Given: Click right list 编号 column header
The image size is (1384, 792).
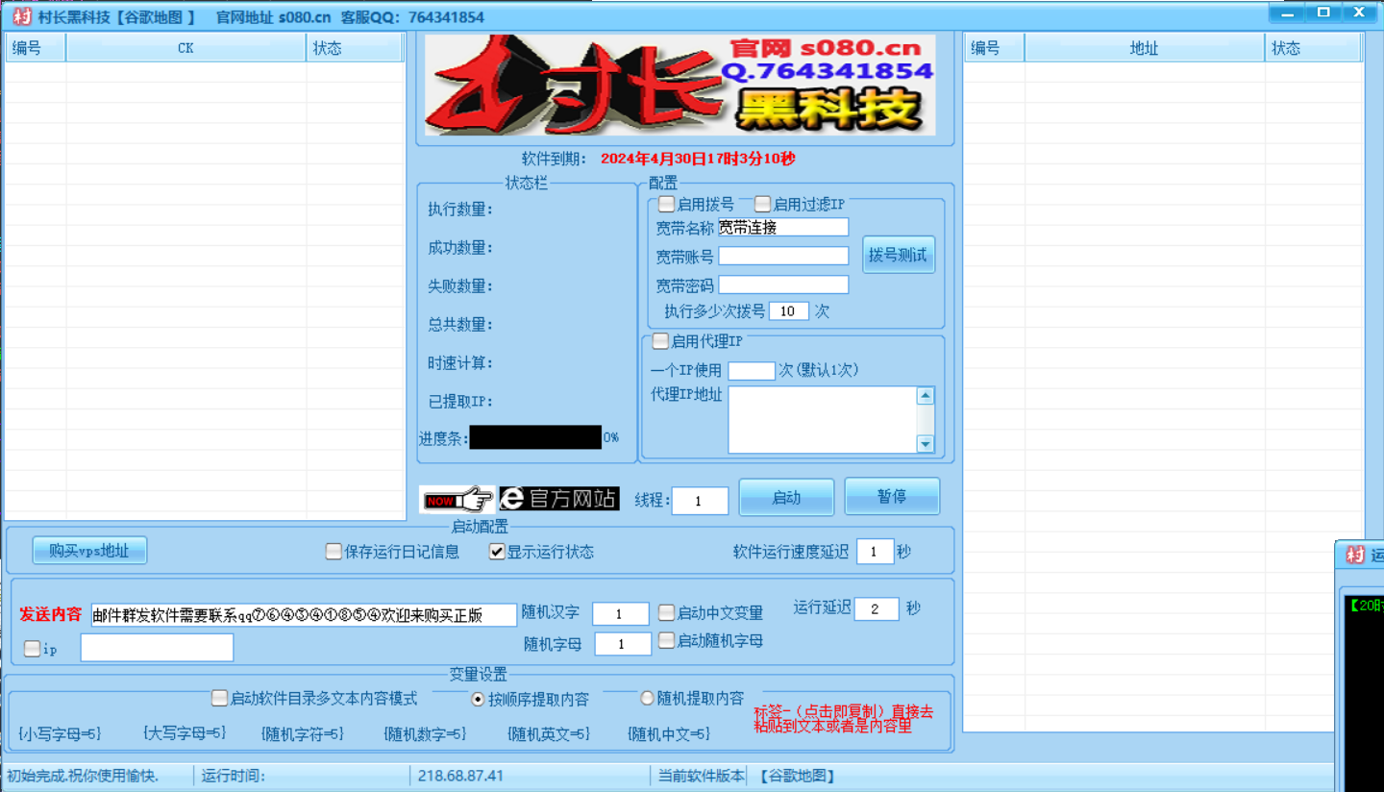Looking at the screenshot, I should click(995, 48).
